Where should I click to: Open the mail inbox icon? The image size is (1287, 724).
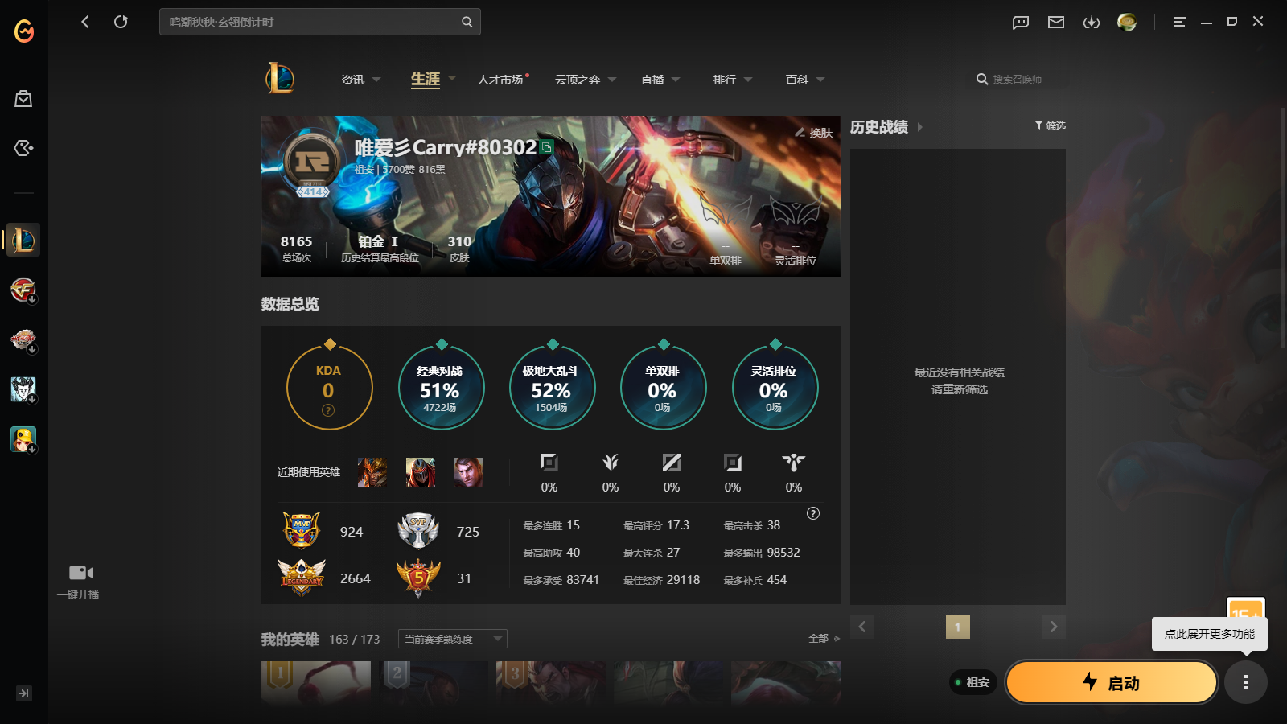[x=1056, y=23]
